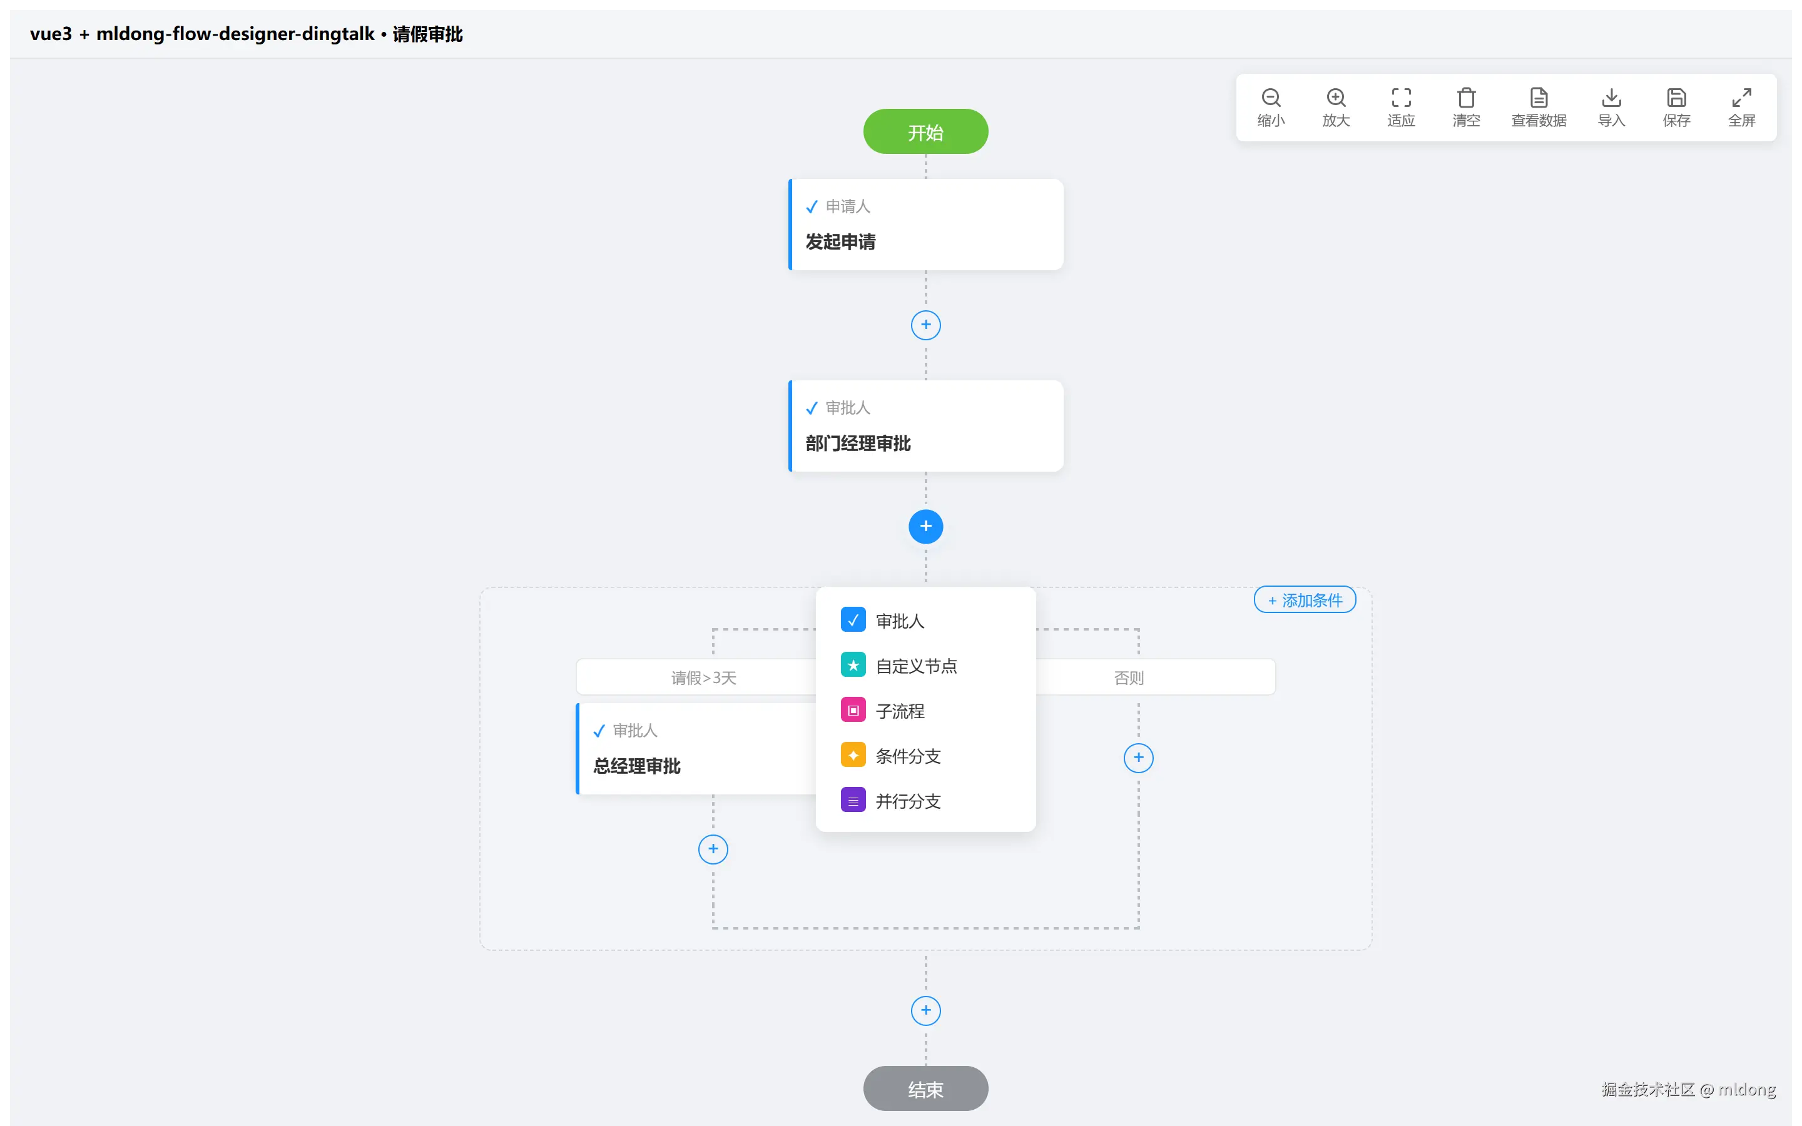
Task: Click the green 开始 node
Action: coord(925,132)
